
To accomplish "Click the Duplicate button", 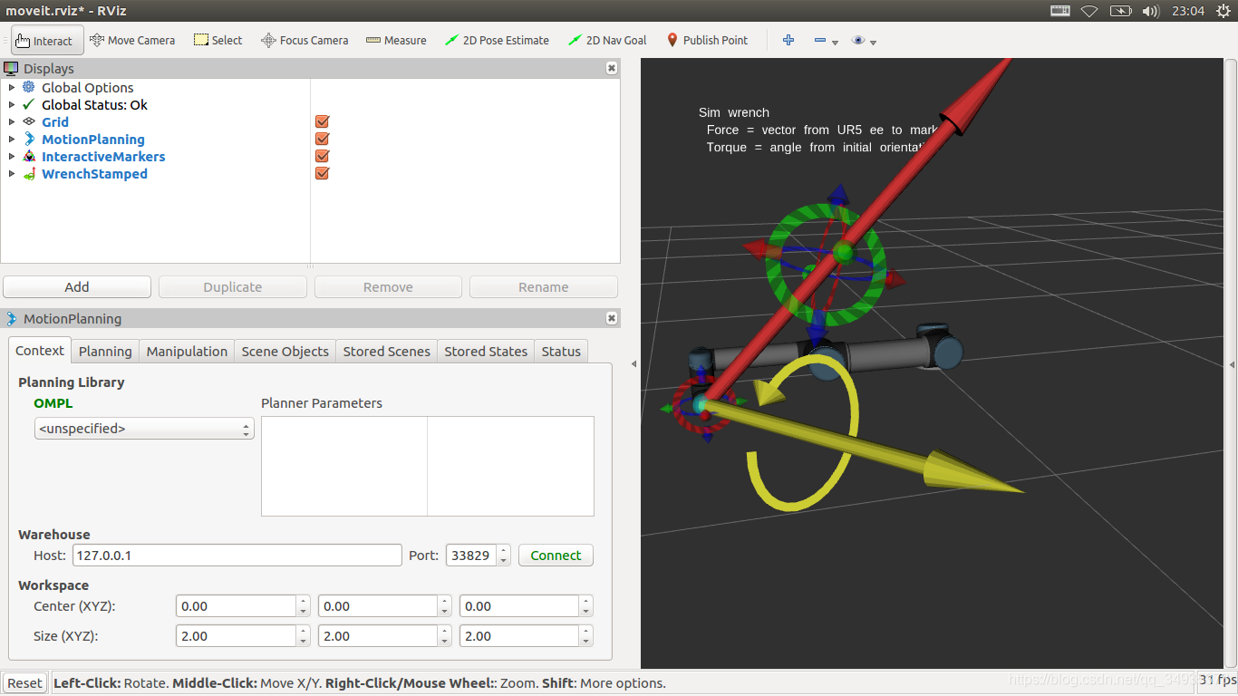I will (233, 286).
